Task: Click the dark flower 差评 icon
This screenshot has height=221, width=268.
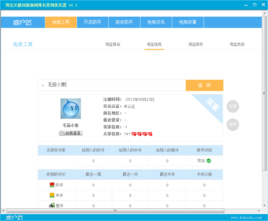Action: 52,205
